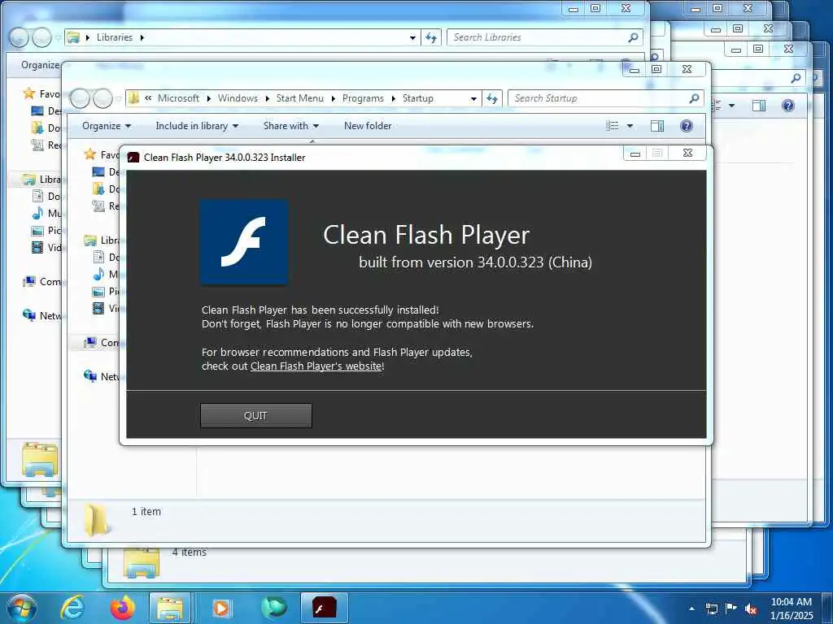Image resolution: width=833 pixels, height=624 pixels.
Task: Open help icon in Startup window
Action: pos(687,126)
